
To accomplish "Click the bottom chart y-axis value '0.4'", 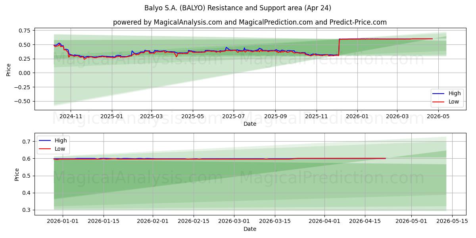I will pos(27,193).
